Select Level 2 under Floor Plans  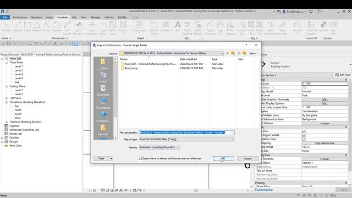19,70
